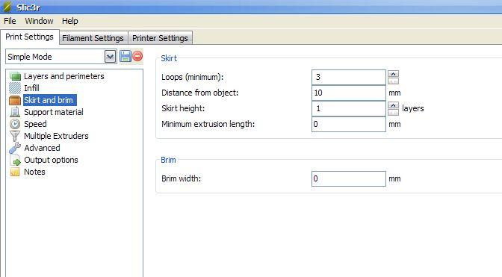The width and height of the screenshot is (502, 277).
Task: Click the Skirt group heading
Action: point(169,58)
